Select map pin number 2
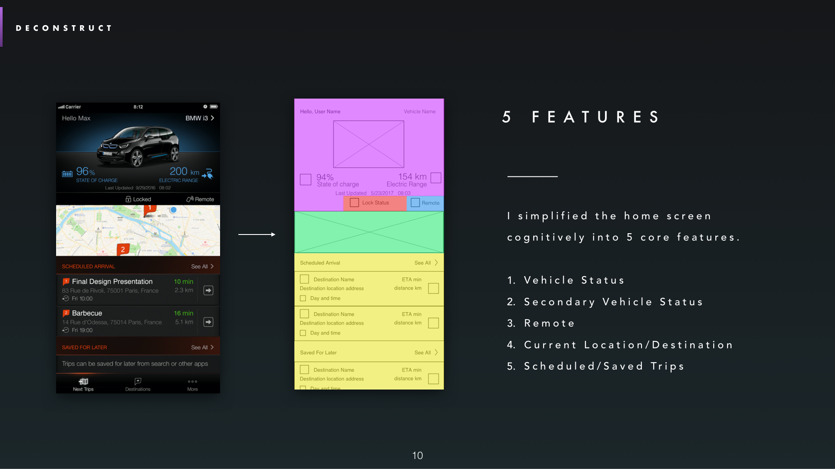 click(123, 250)
